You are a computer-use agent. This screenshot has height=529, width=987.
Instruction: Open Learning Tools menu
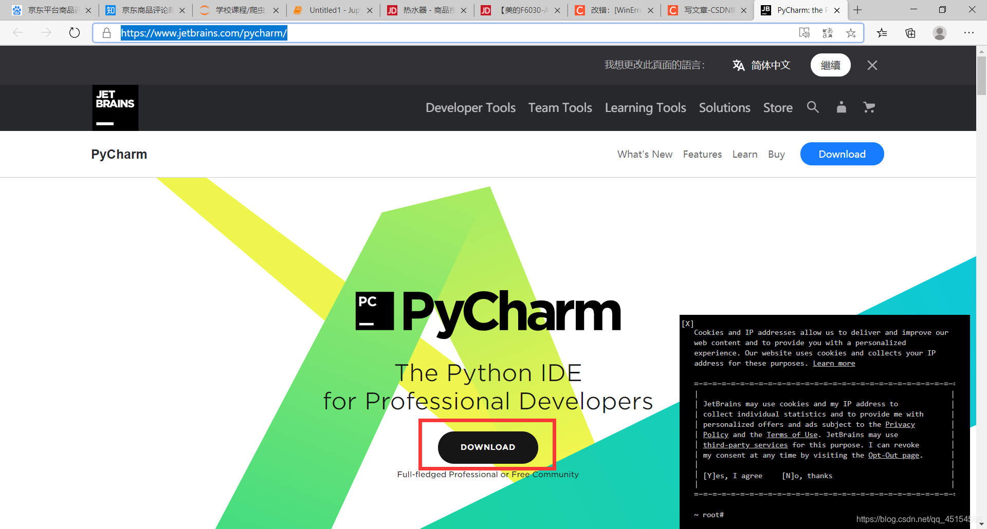point(645,107)
